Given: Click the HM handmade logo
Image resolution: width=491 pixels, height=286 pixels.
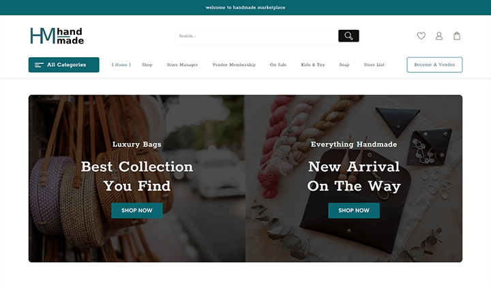Looking at the screenshot, I should click(57, 35).
